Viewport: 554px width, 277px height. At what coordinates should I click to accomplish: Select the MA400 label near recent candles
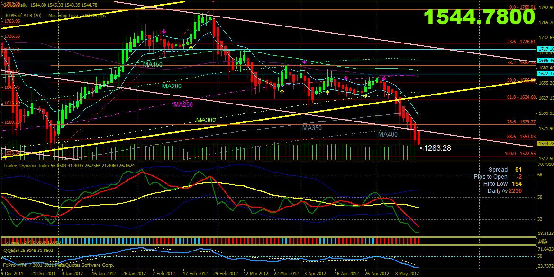[x=388, y=135]
